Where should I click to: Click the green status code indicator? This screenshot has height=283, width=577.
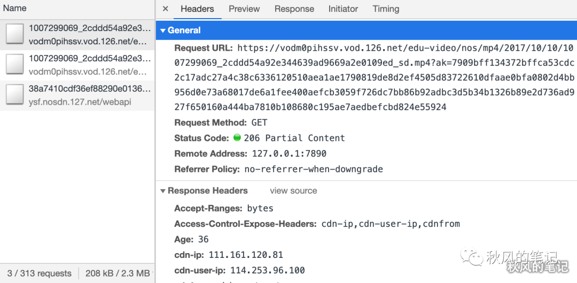point(238,138)
